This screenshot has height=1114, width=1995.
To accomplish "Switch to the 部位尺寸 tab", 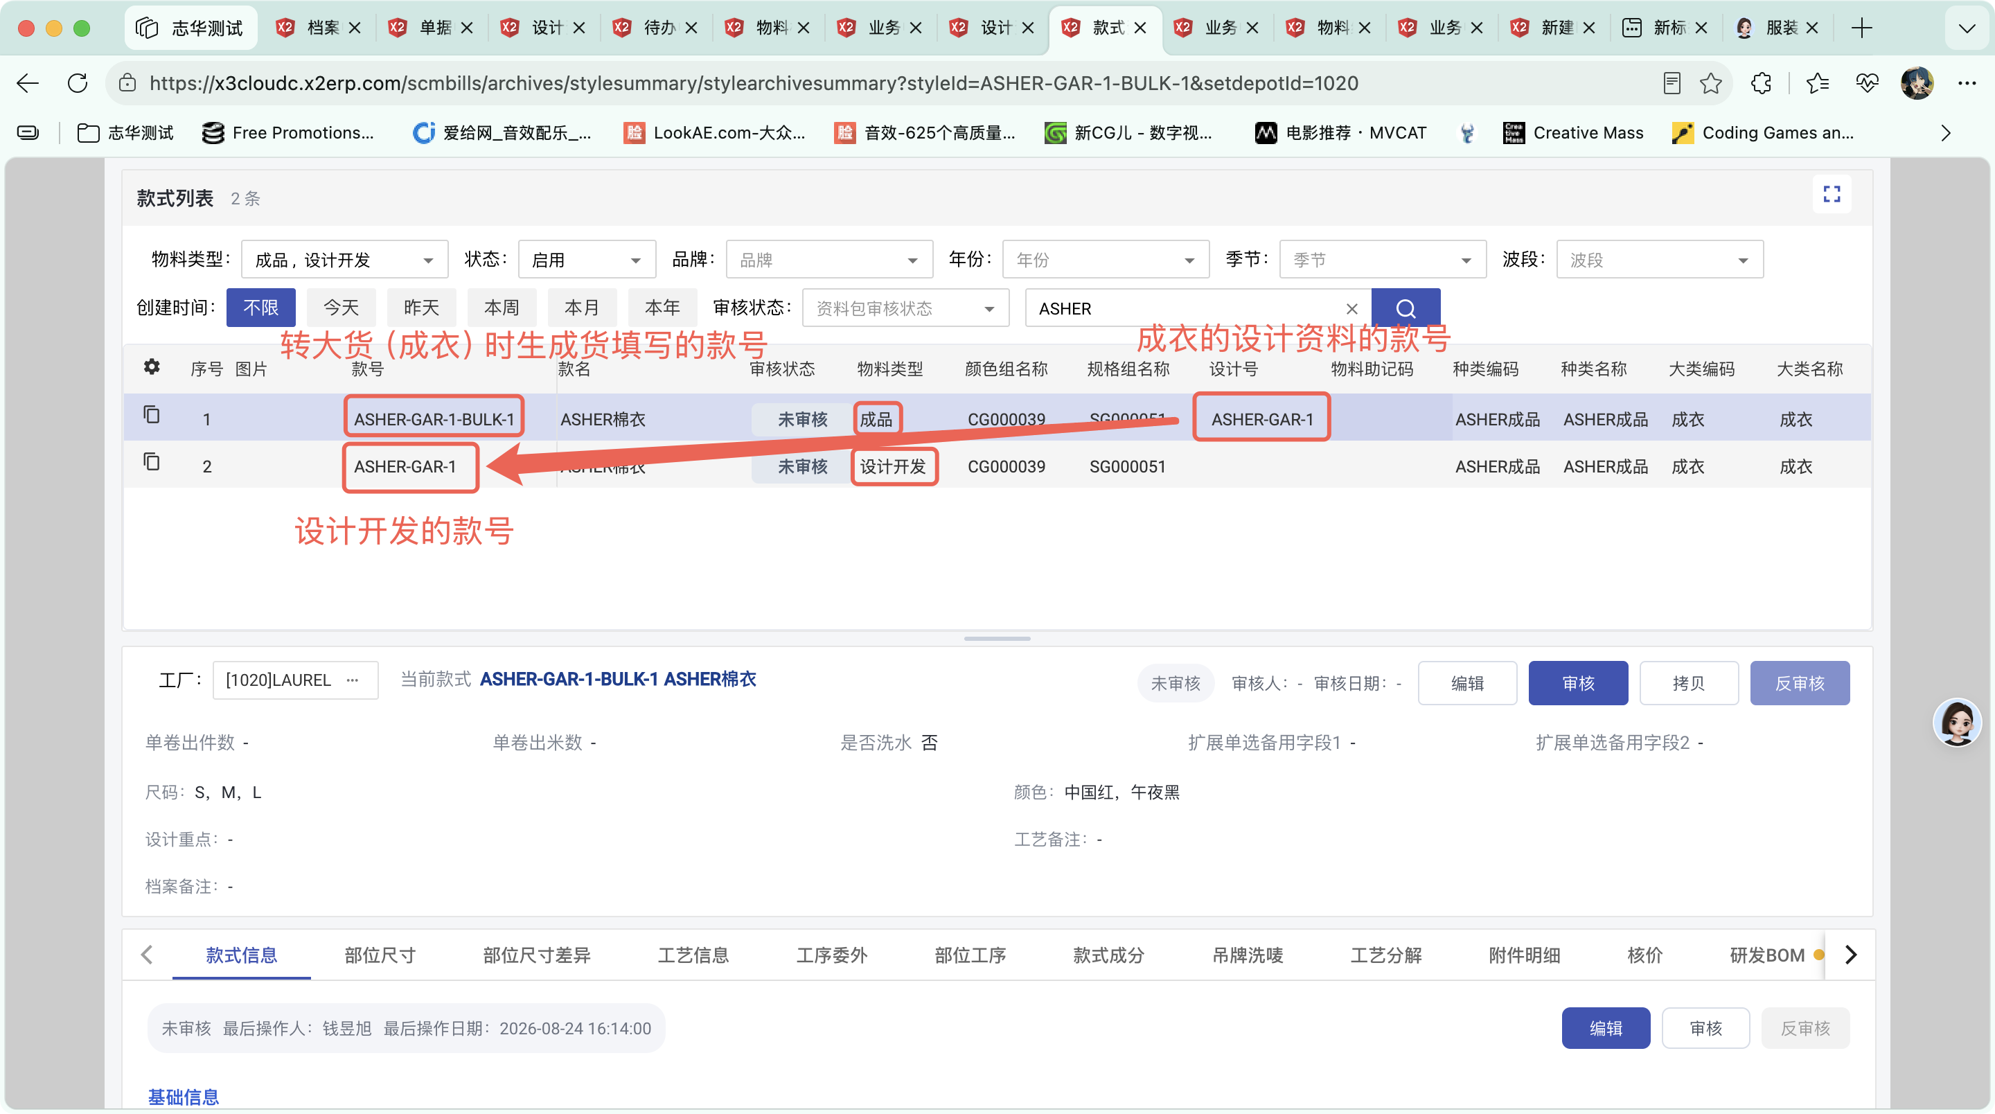I will point(380,955).
